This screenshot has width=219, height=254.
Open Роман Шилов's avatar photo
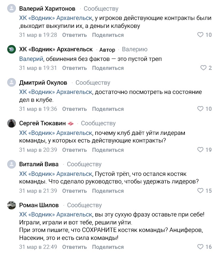click(12, 205)
